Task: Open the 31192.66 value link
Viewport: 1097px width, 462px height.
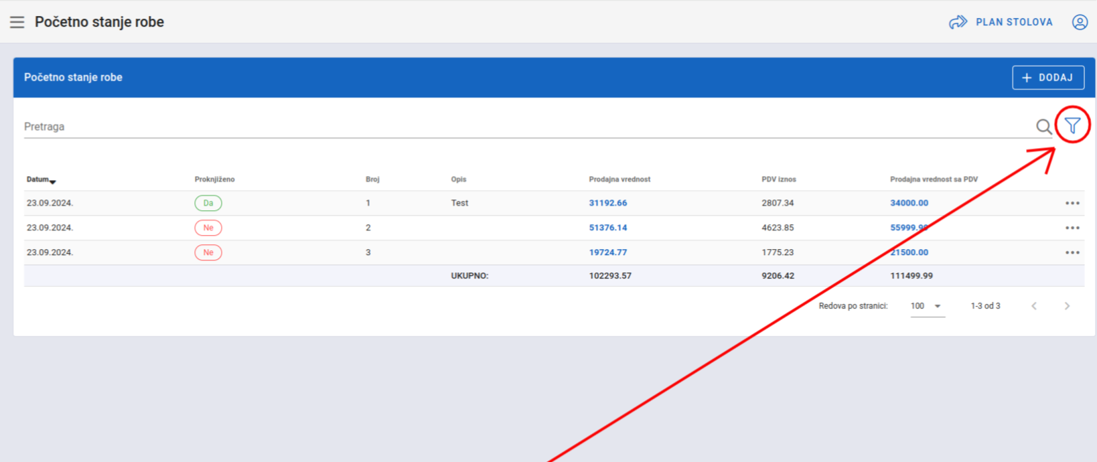Action: 608,203
